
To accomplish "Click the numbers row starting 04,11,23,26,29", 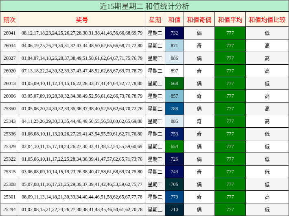I will 82,121.
